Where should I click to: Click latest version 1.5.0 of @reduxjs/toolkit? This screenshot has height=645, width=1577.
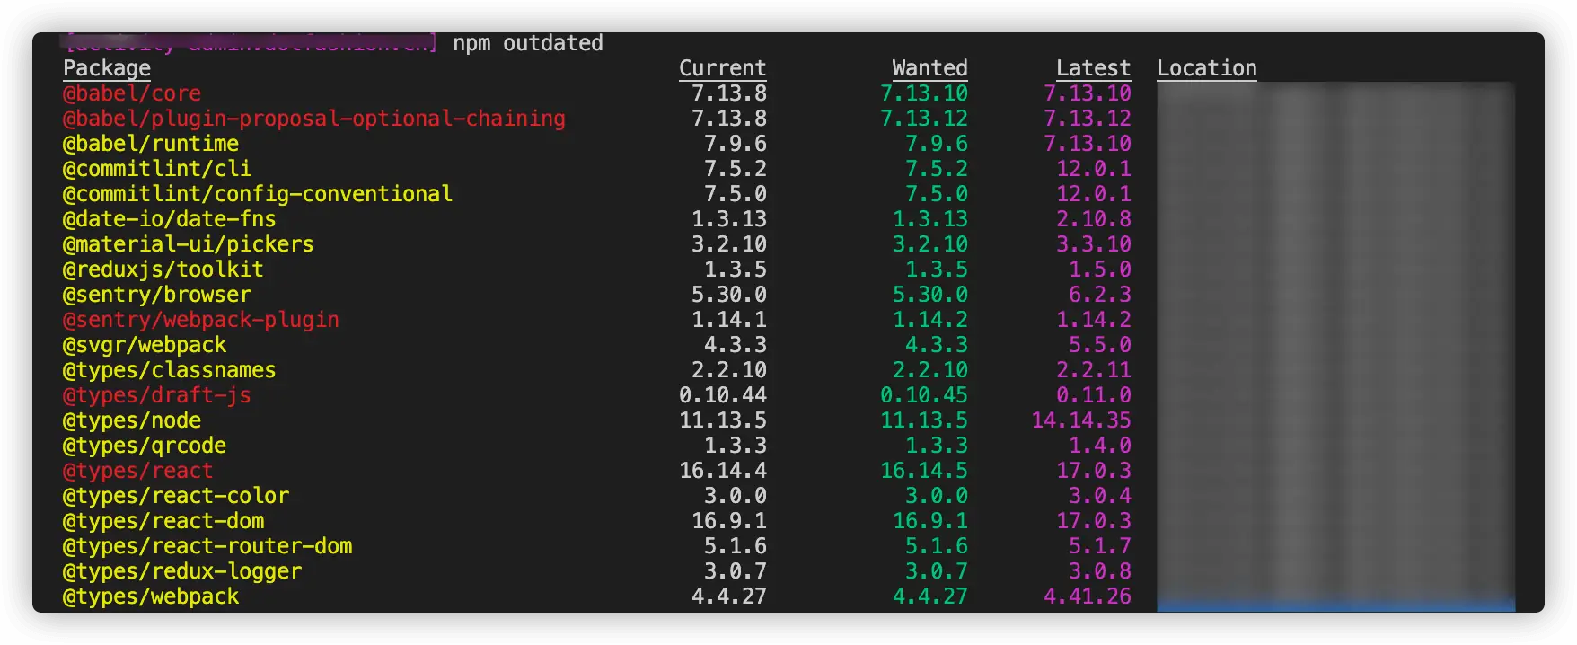click(x=1100, y=269)
